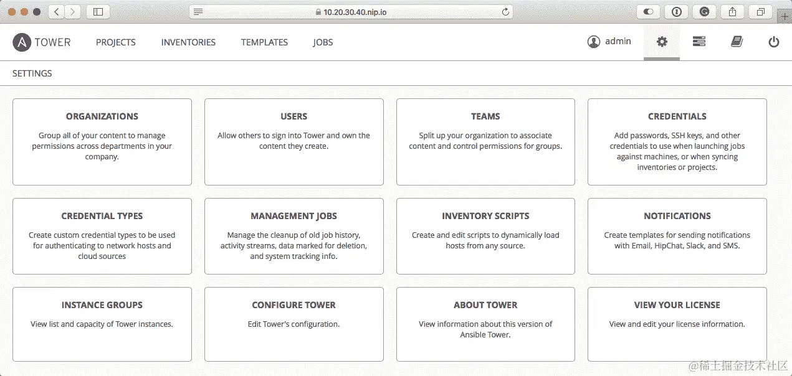Open the Credential Types card
The height and width of the screenshot is (376, 792).
tap(102, 236)
